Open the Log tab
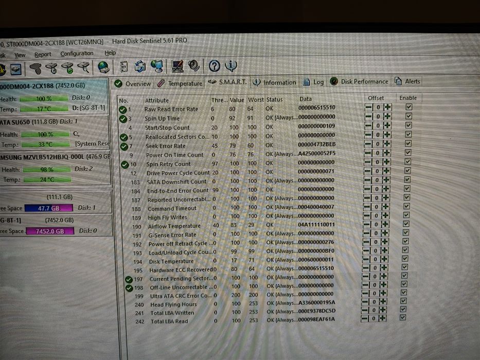Screen dimensions: 480x360 pos(313,82)
